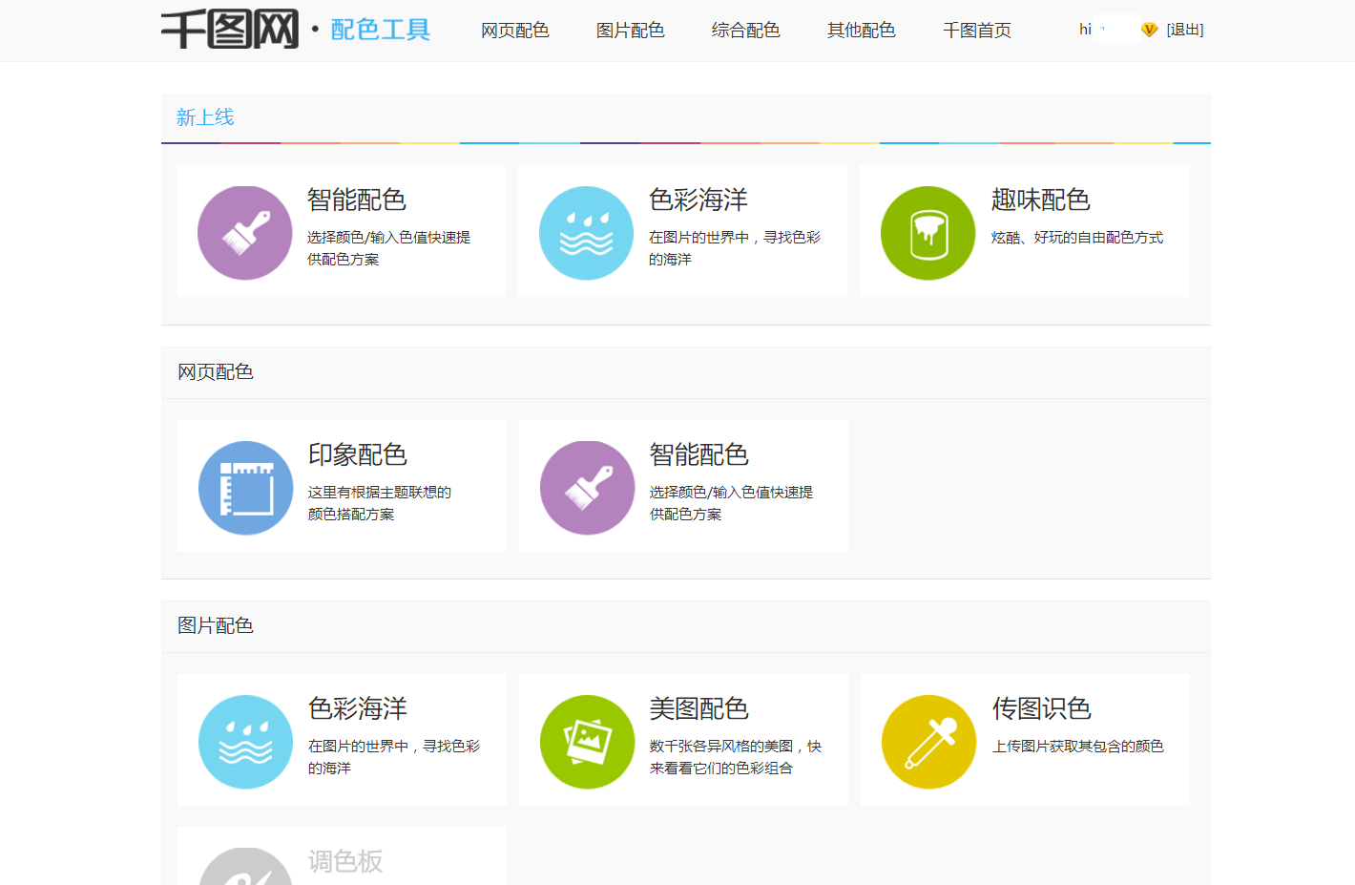Click the 千图网 logo in the header
This screenshot has width=1355, height=885.
(x=230, y=30)
